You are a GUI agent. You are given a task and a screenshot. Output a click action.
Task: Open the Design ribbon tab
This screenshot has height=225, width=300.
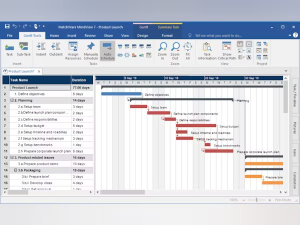(142, 35)
